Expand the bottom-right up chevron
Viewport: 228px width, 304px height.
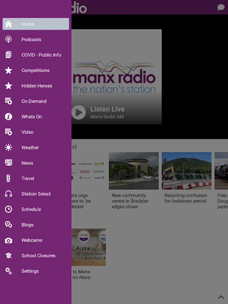coord(221,297)
